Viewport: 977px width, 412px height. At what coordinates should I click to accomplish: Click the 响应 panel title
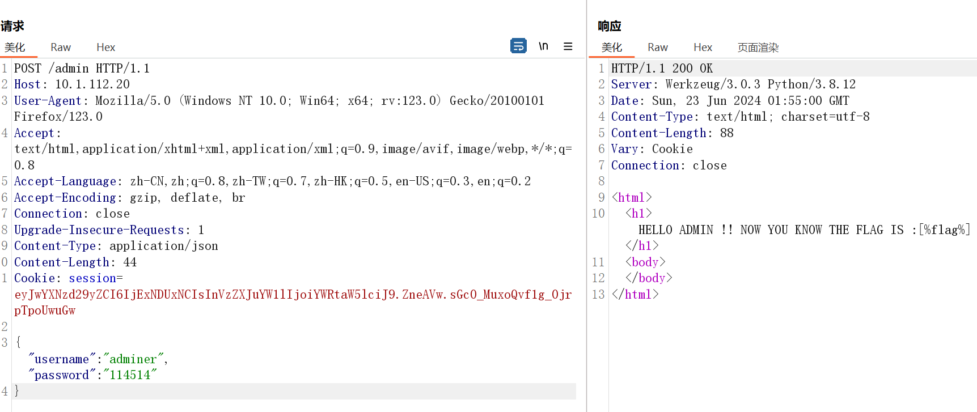pos(610,26)
